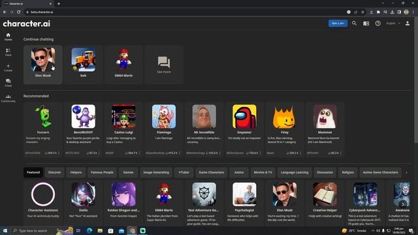
Task: Continue chatting with Elon Musk
Action: (43, 65)
